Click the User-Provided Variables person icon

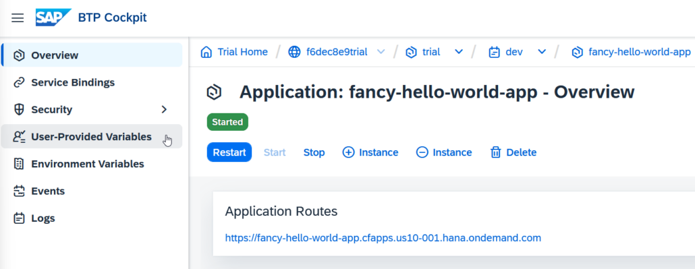[x=19, y=136]
